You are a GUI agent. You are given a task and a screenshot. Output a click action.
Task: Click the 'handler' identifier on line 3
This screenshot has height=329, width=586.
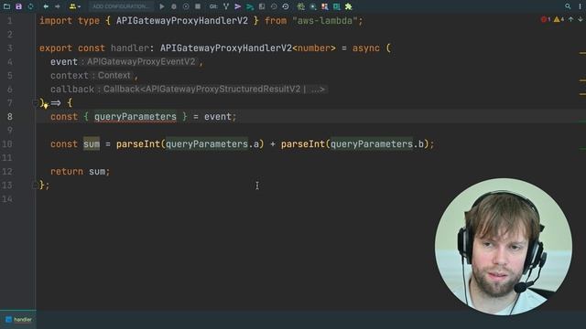point(130,48)
